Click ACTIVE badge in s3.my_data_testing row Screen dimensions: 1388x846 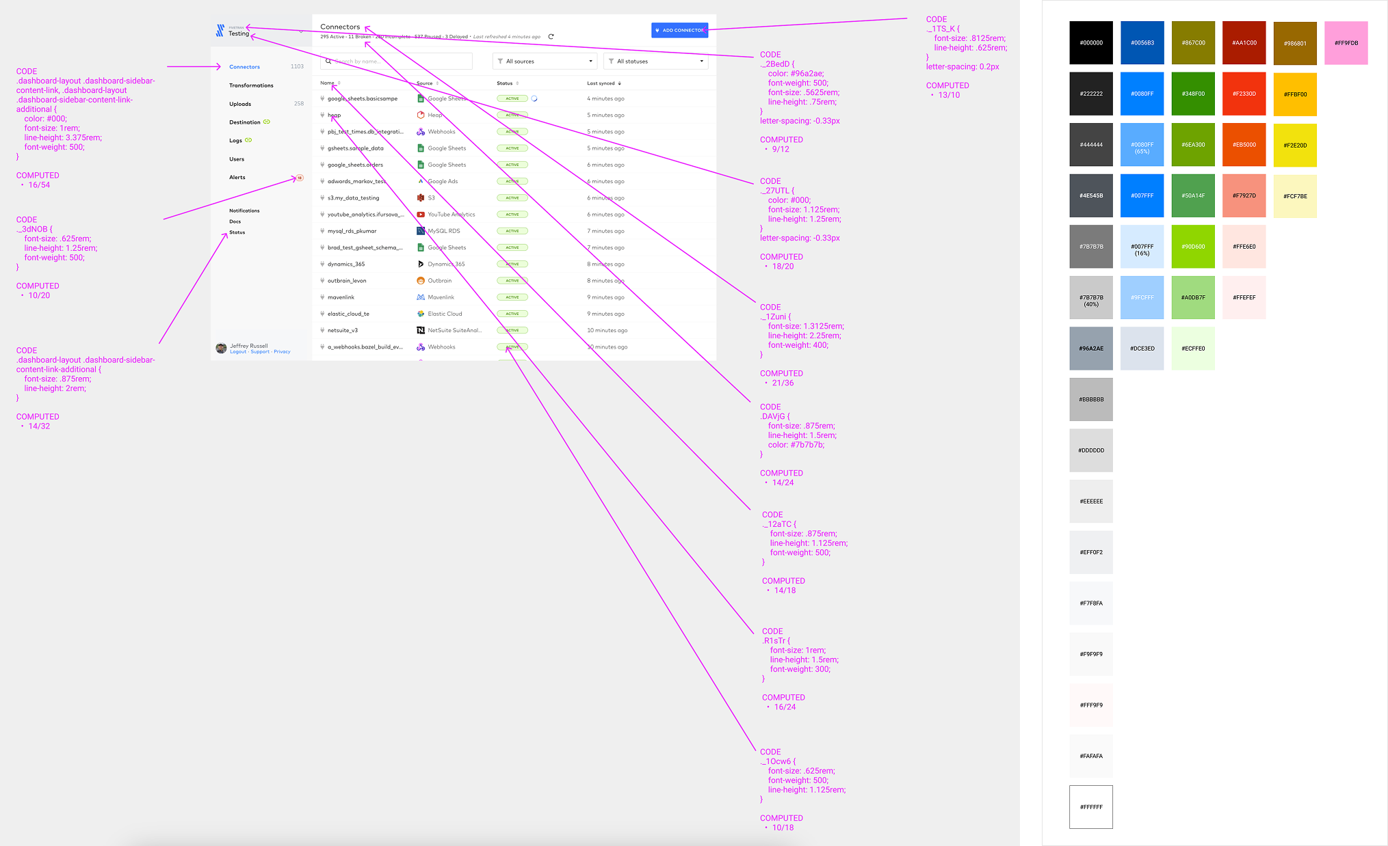coord(512,197)
